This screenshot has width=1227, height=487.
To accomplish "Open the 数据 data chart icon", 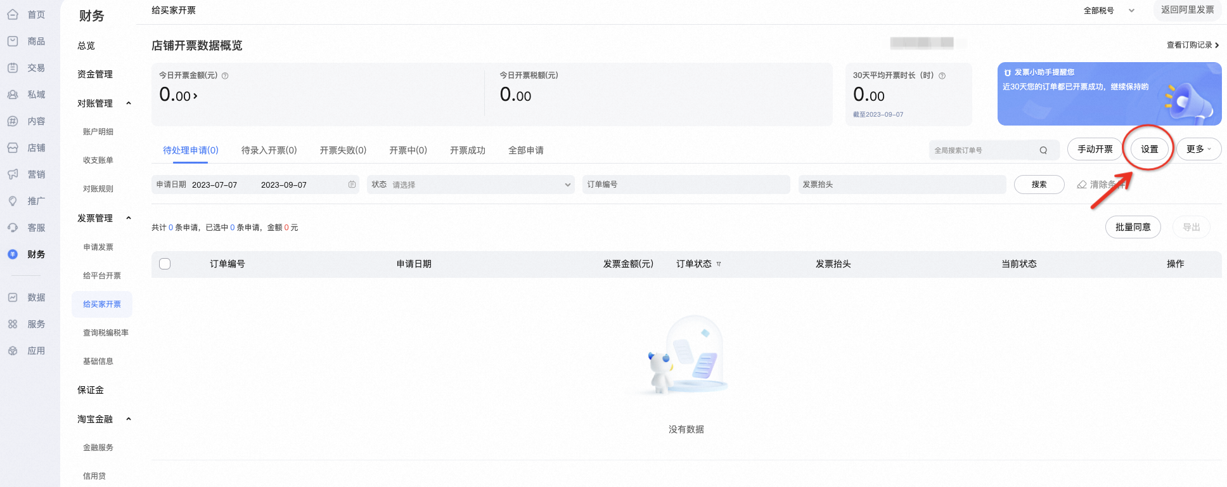I will pos(13,297).
